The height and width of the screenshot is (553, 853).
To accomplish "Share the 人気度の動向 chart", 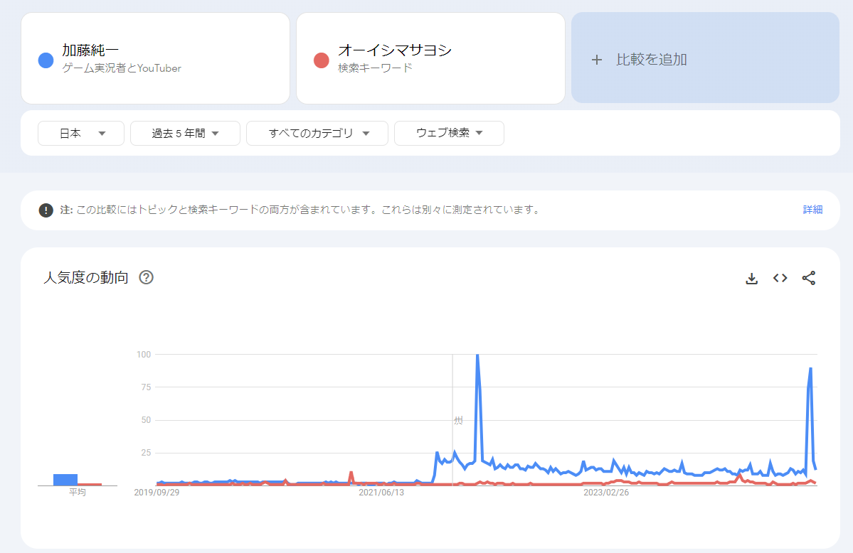I will pos(809,279).
